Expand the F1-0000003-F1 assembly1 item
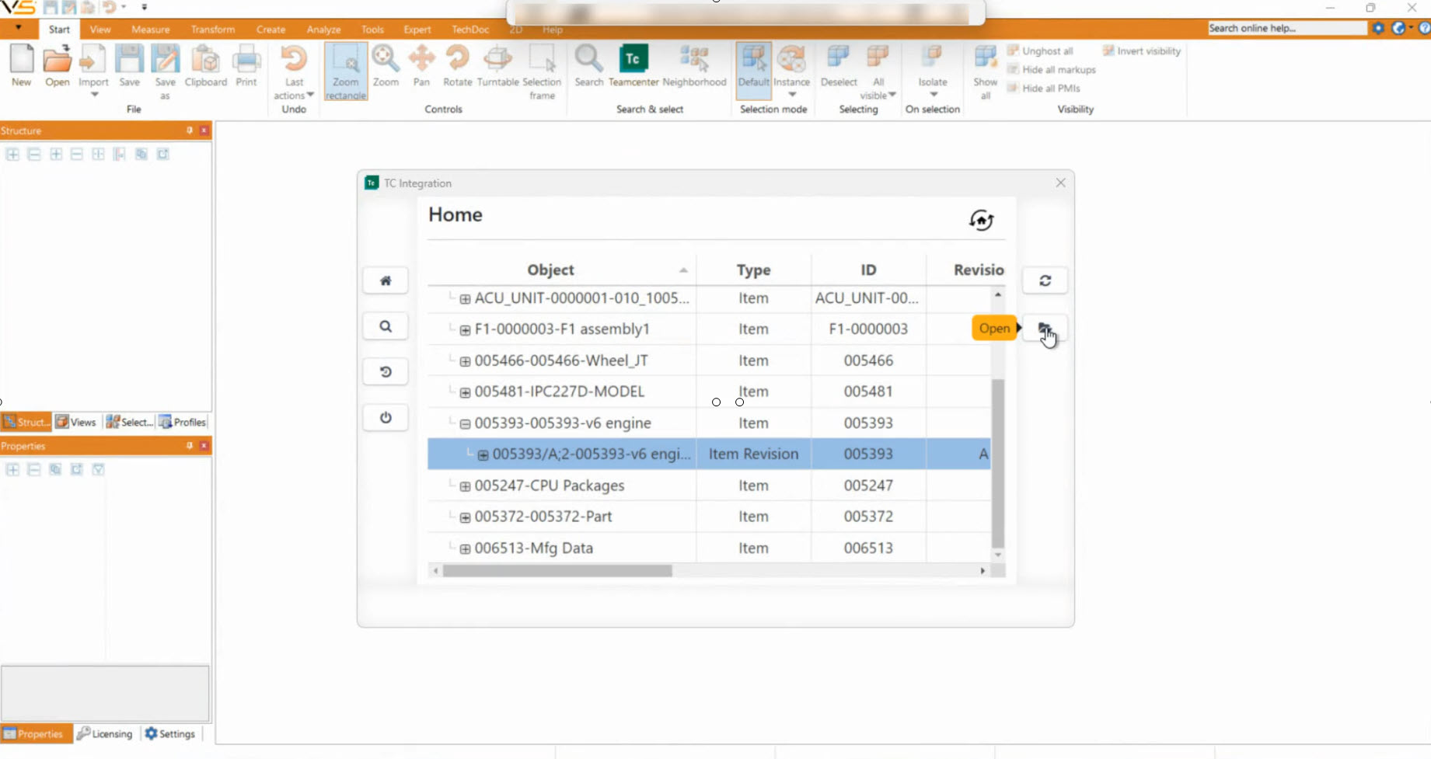 (465, 329)
